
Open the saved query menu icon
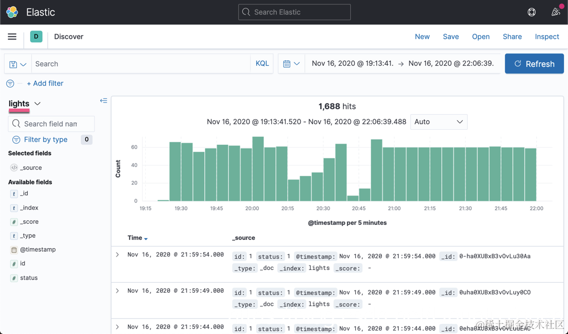coord(18,64)
